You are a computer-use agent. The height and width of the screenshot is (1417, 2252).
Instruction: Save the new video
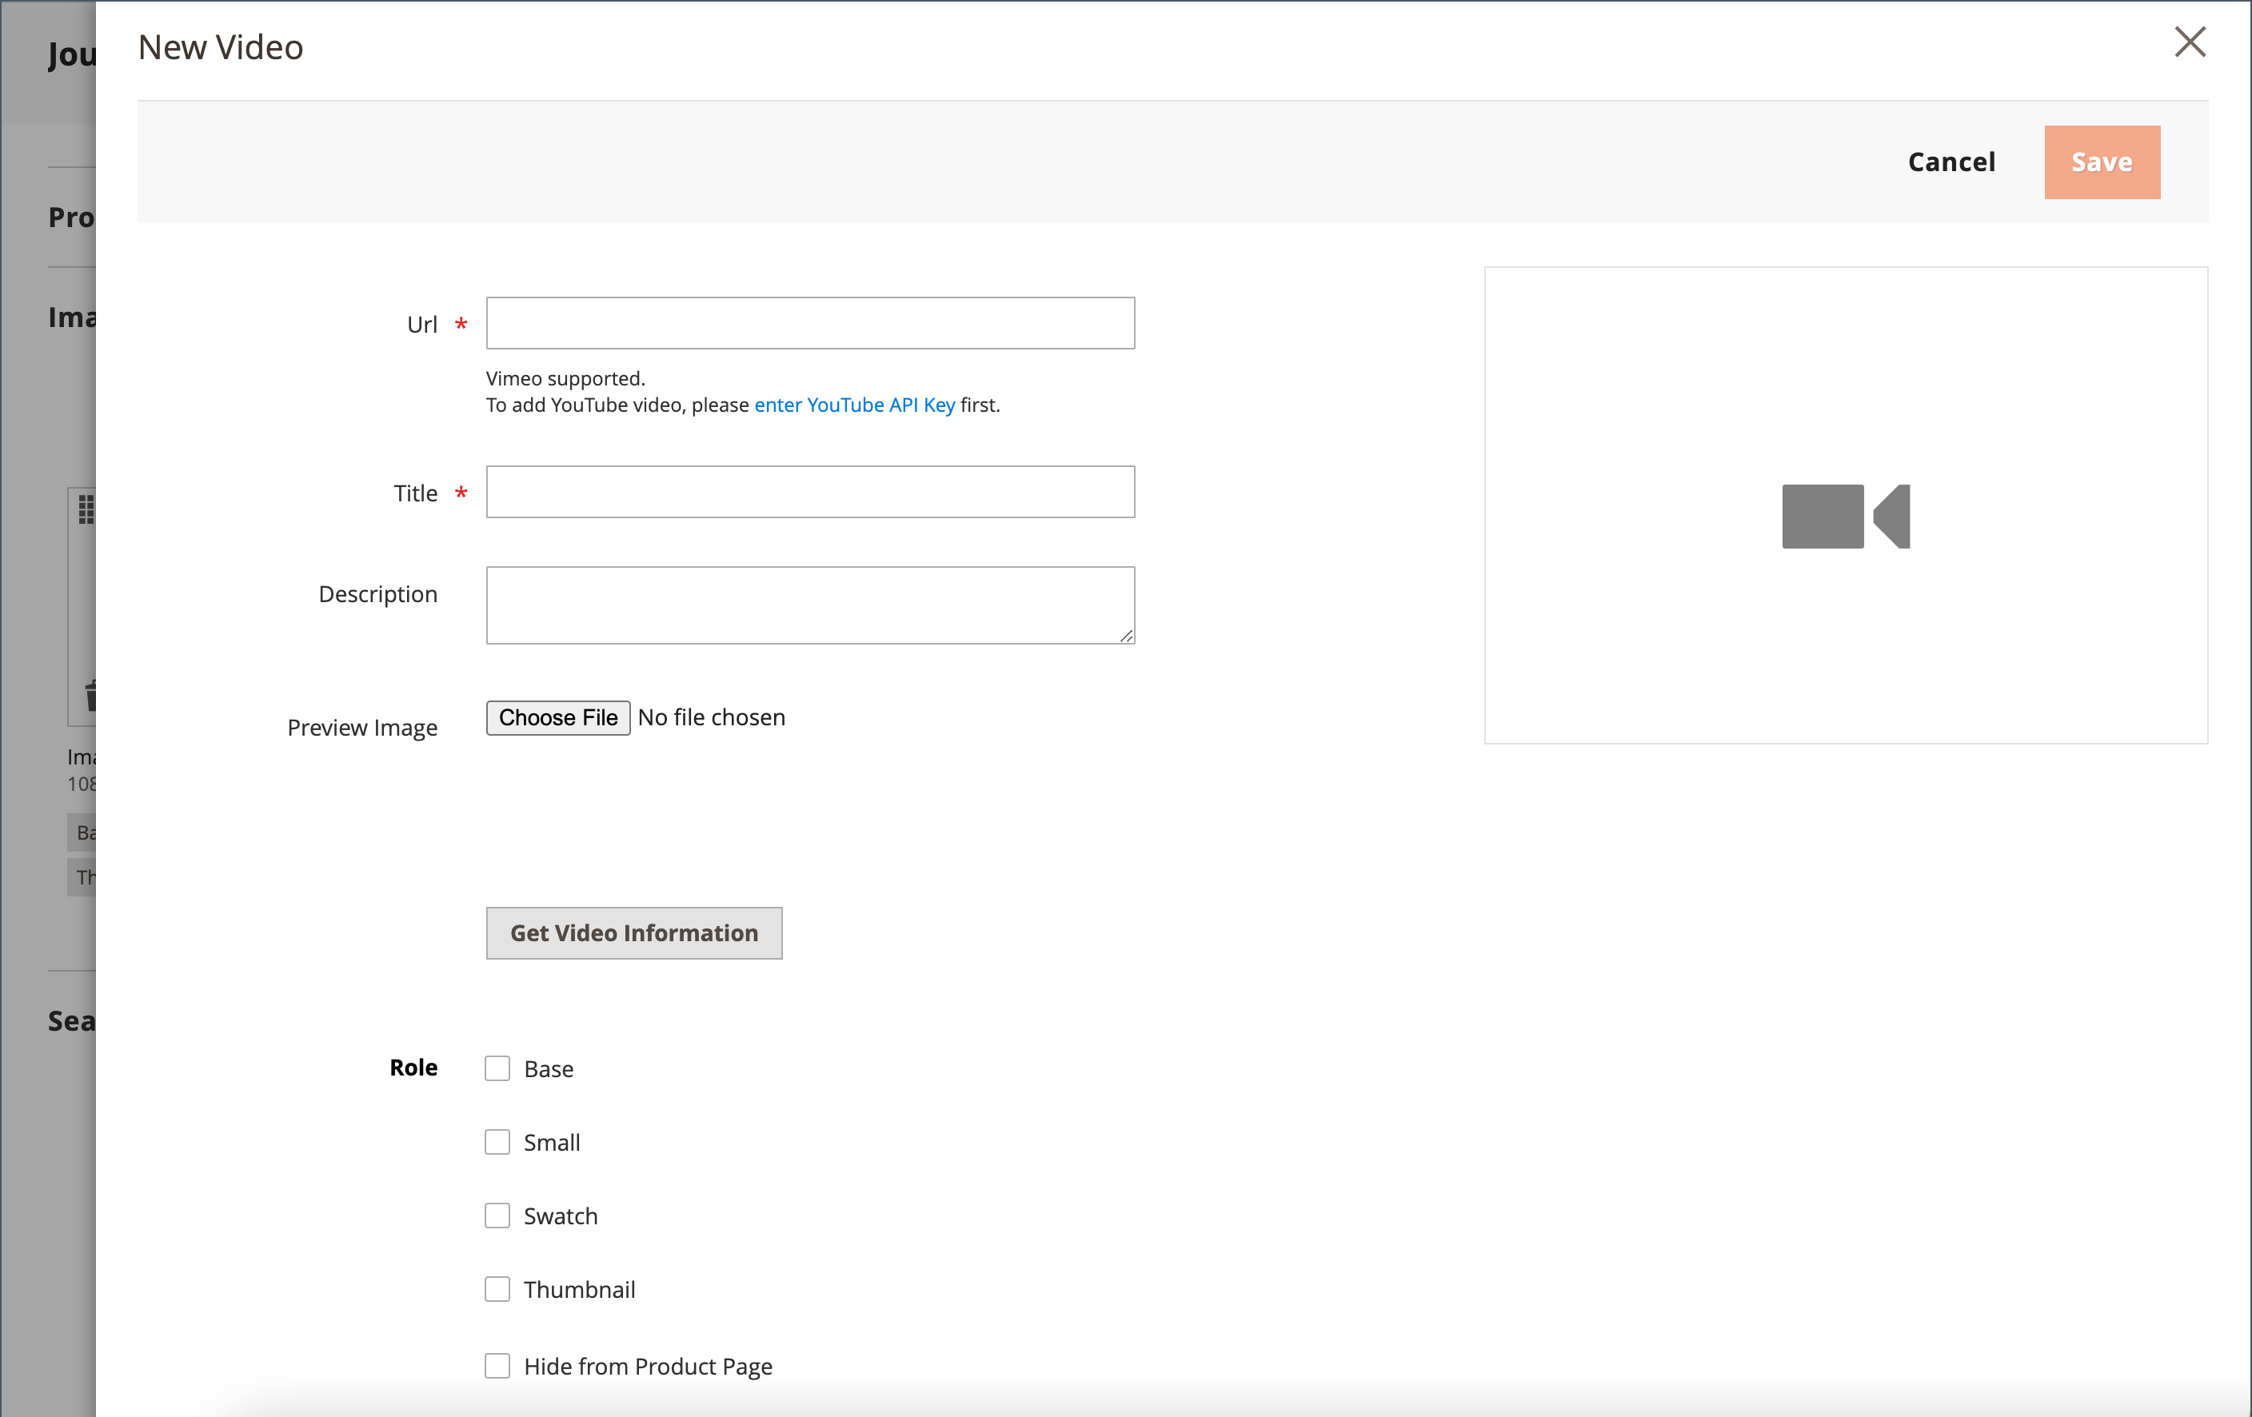[x=2102, y=162]
